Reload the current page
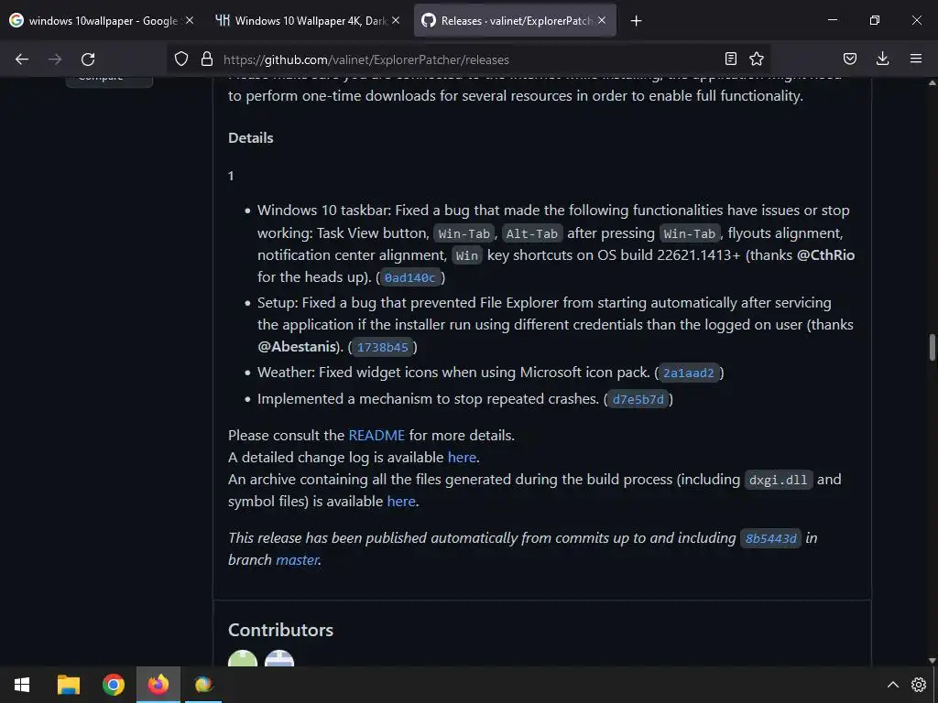This screenshot has height=703, width=938. [x=88, y=59]
